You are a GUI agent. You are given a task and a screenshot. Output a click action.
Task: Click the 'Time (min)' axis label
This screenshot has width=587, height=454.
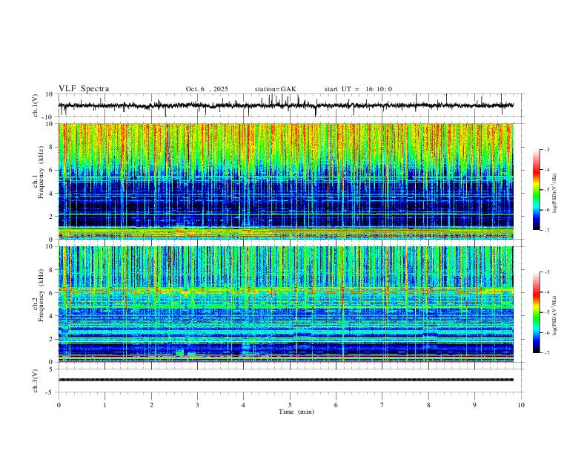(296, 412)
